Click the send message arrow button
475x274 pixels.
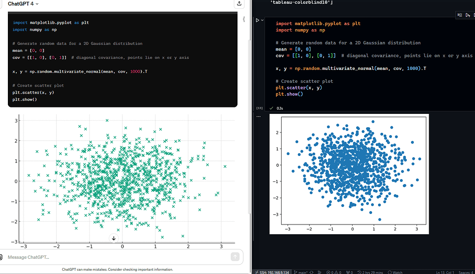pos(236,257)
